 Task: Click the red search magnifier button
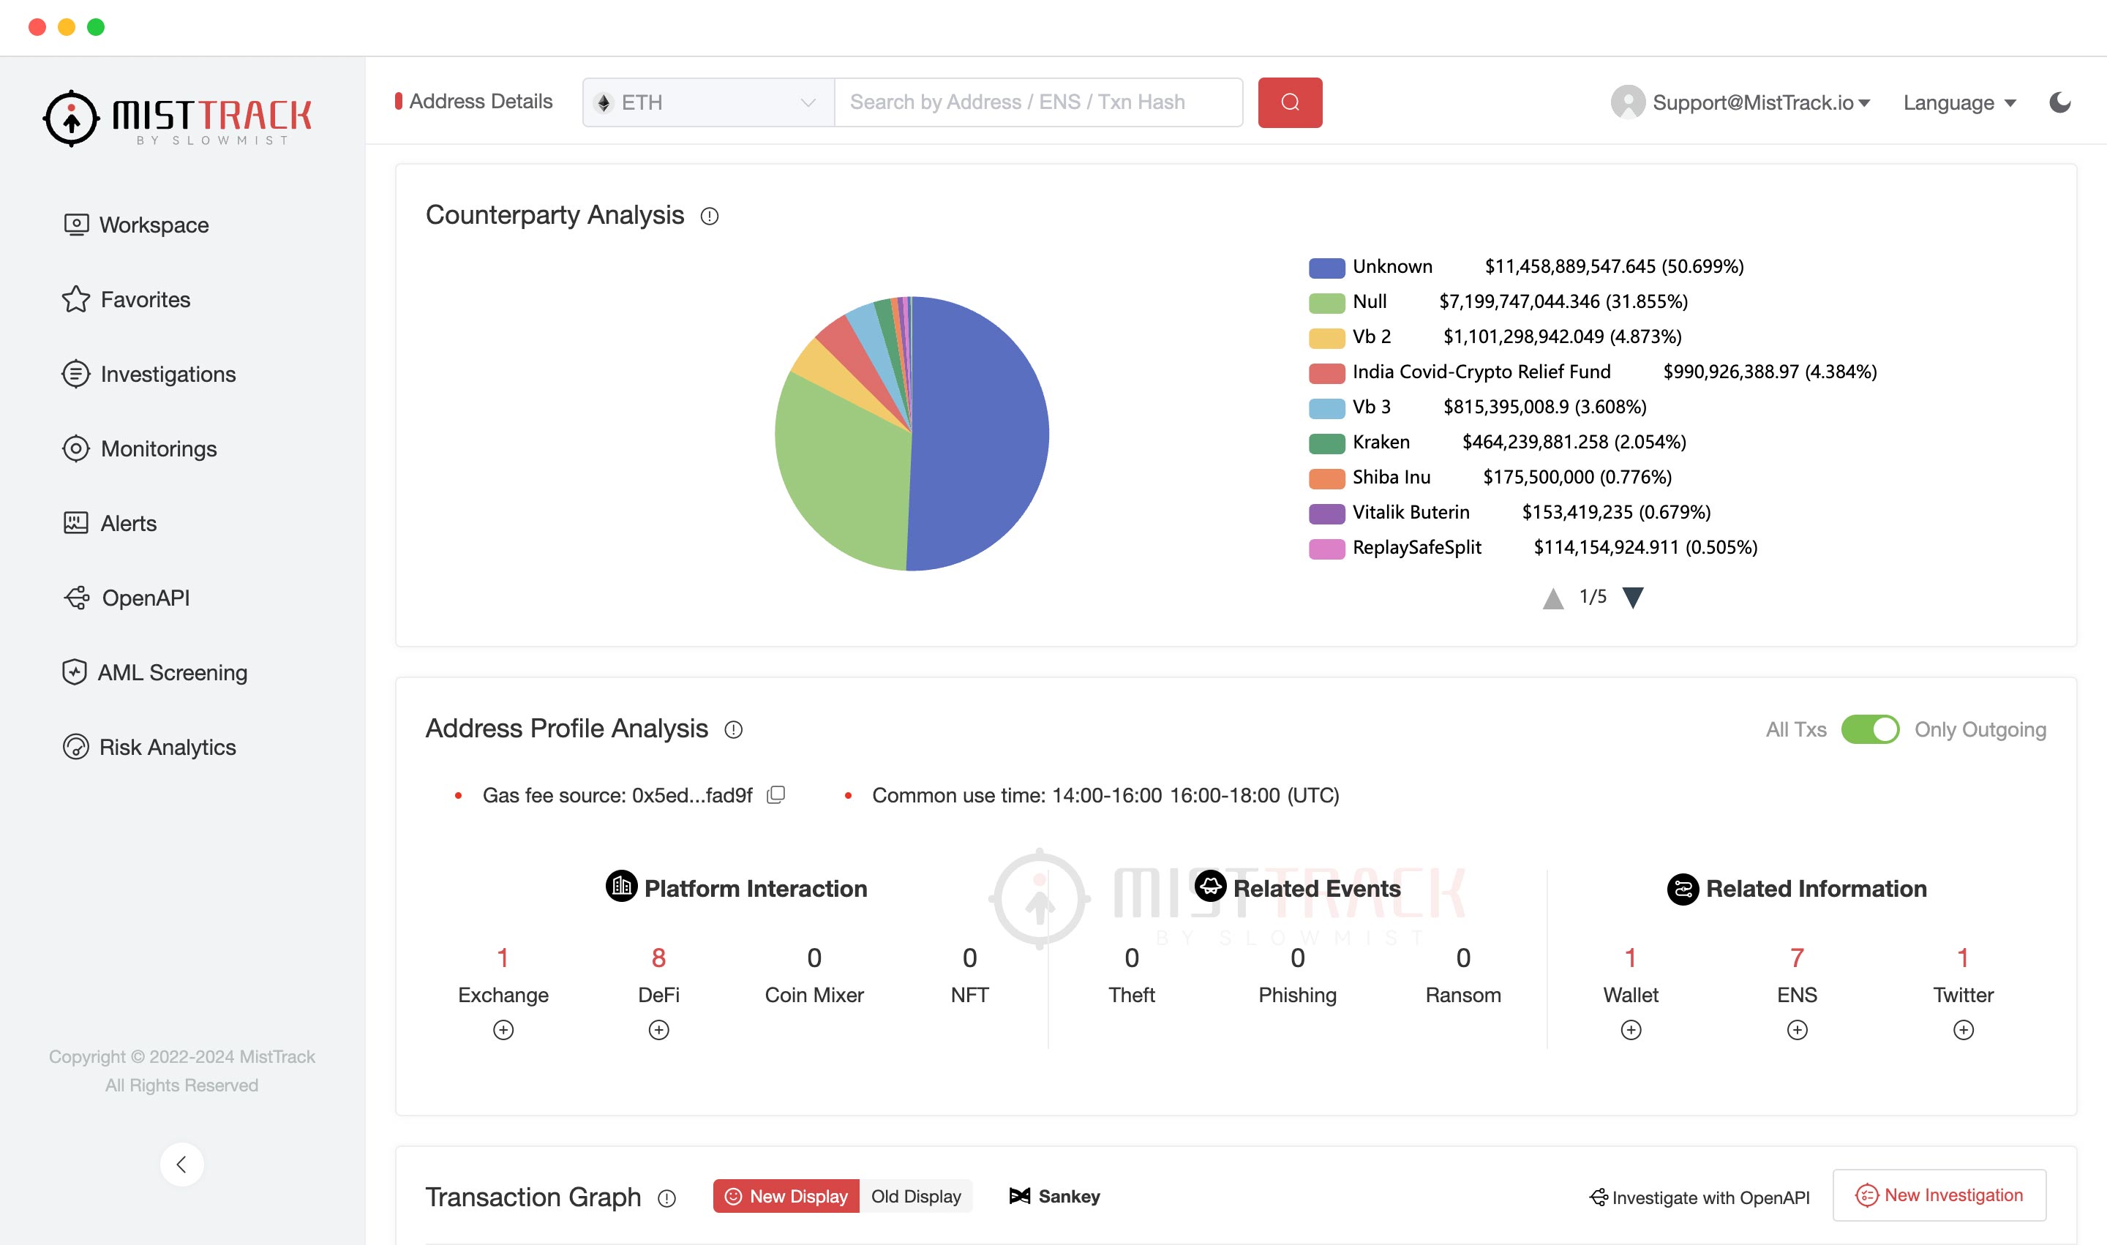tap(1289, 102)
